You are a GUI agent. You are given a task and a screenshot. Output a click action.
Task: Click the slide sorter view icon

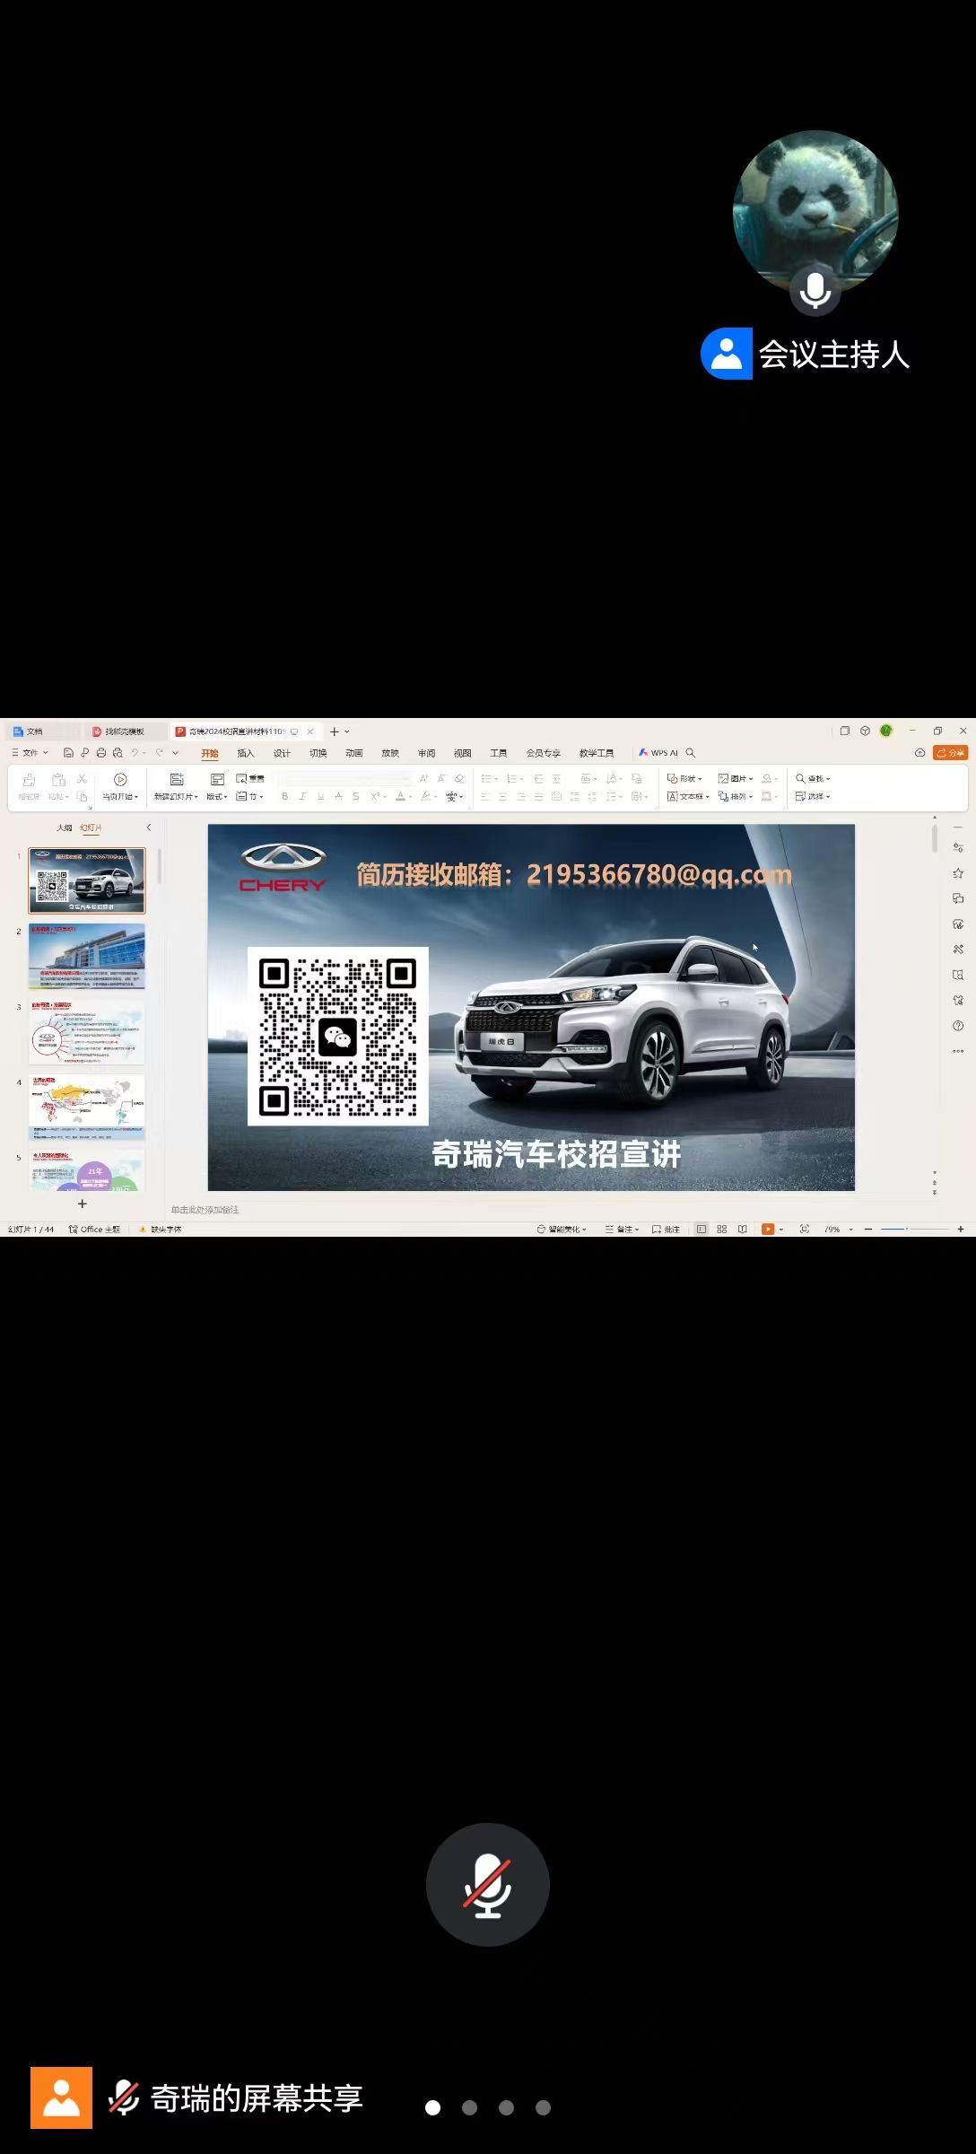(x=722, y=1230)
